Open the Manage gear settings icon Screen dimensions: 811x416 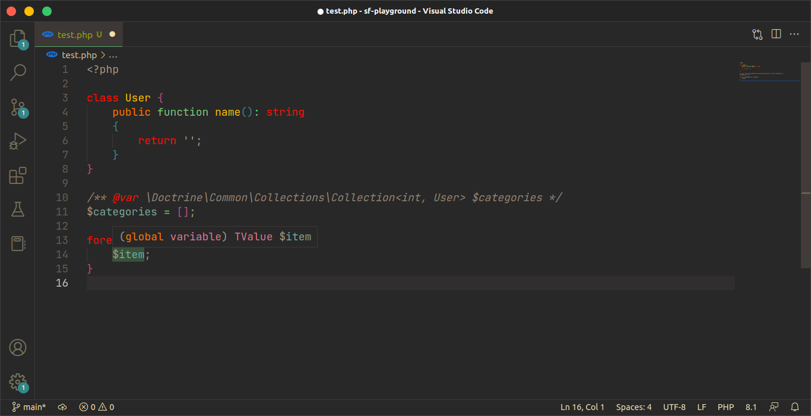click(18, 382)
